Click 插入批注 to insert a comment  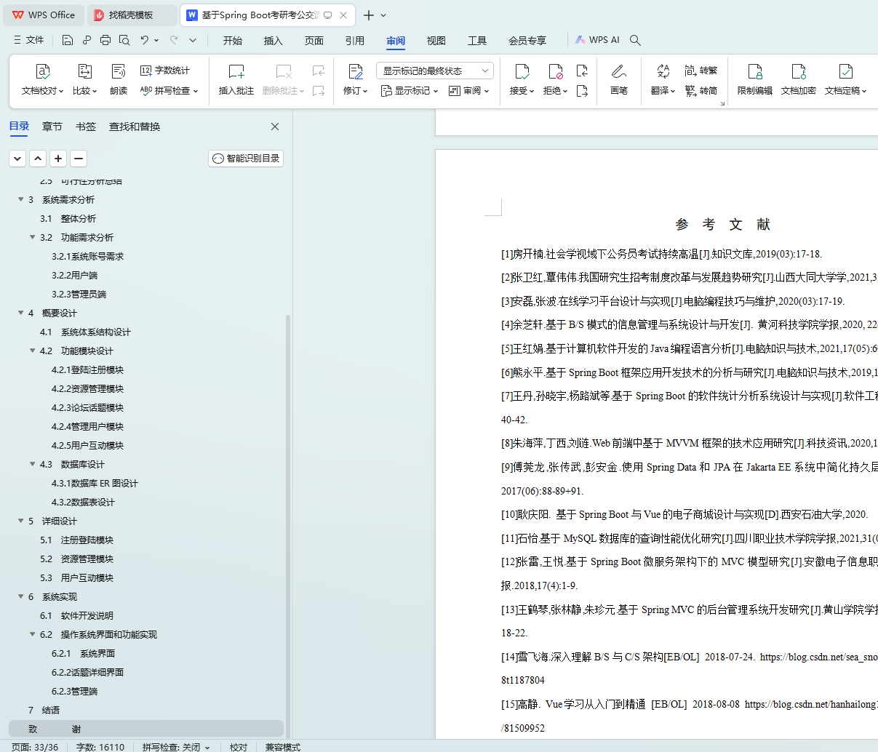[236, 79]
